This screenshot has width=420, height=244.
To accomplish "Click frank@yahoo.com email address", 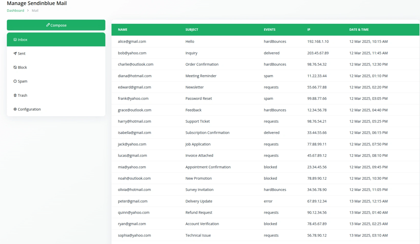I will [x=133, y=98].
